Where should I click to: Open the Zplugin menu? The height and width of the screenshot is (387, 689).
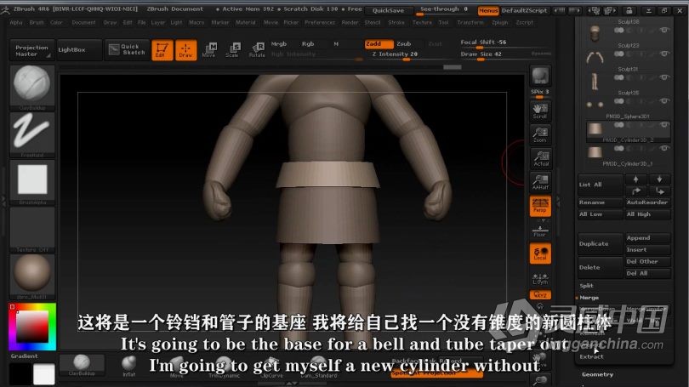point(499,22)
